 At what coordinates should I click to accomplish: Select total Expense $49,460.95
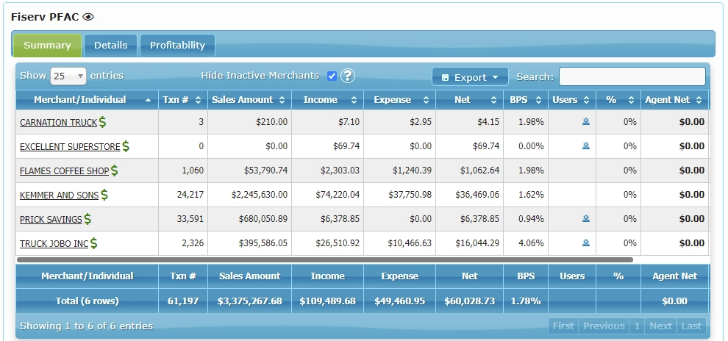click(399, 301)
